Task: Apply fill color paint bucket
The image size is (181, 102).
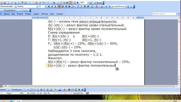Action: tap(55, 90)
